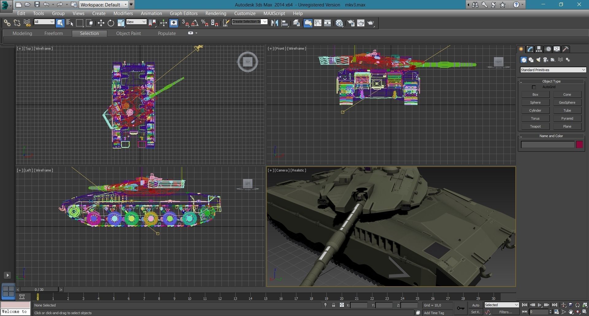Select the Select and Link tool

click(7, 23)
